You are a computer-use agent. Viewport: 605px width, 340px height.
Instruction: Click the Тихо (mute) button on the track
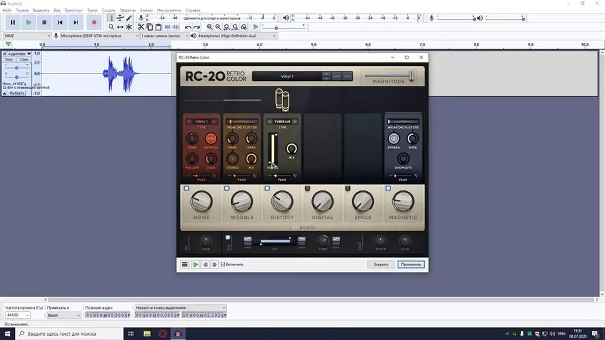tap(9, 59)
